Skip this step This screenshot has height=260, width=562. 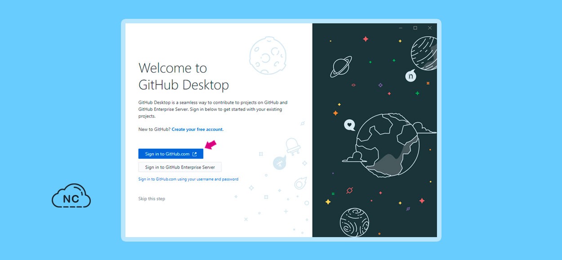(x=152, y=199)
